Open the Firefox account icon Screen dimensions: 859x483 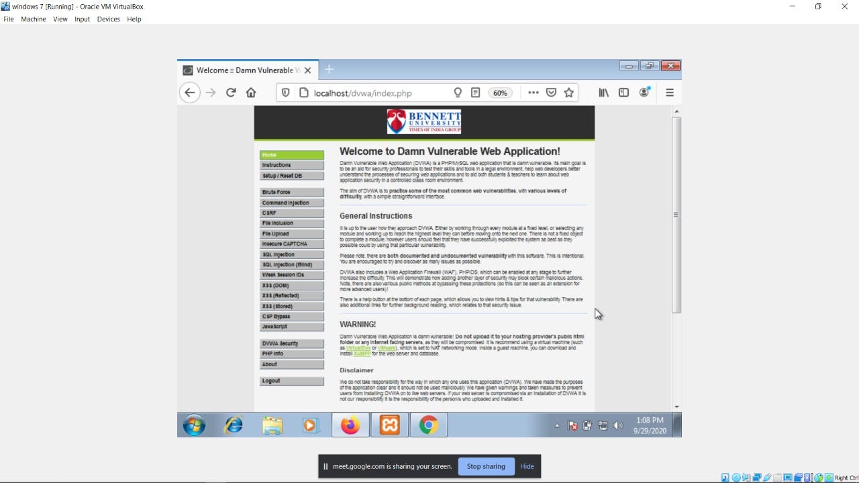click(644, 93)
